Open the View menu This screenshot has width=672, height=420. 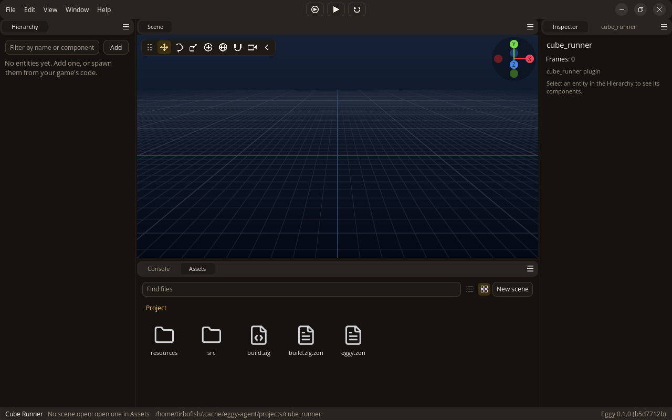click(50, 9)
